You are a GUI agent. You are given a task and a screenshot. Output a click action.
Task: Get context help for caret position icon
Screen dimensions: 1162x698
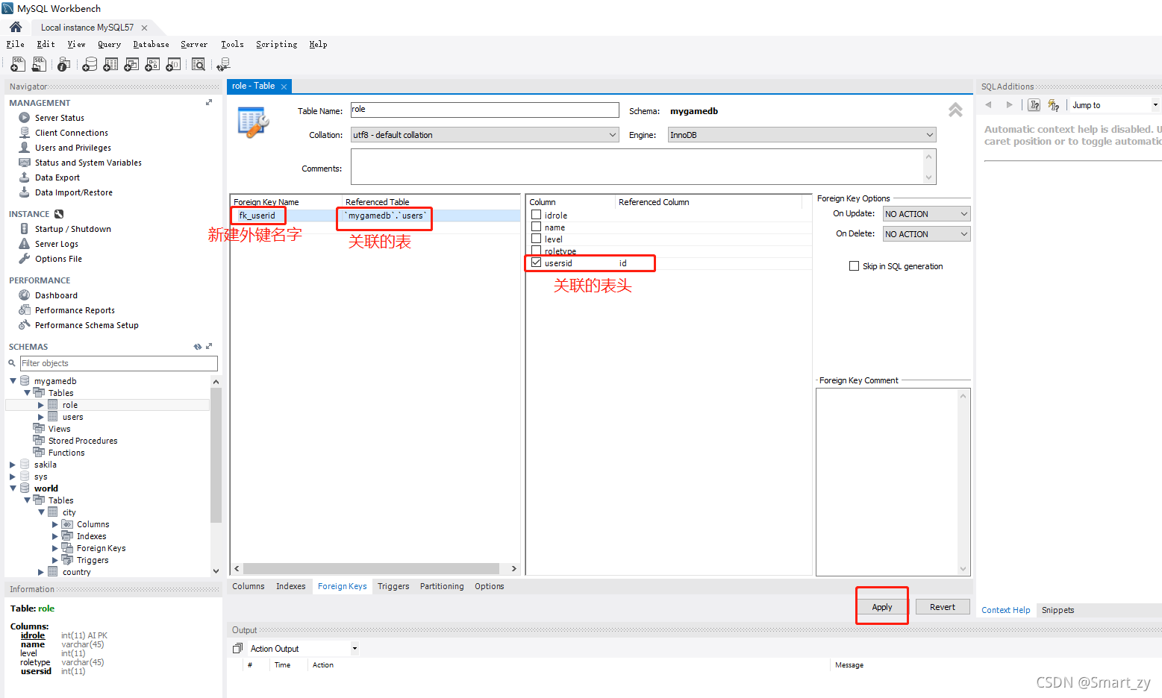tap(1034, 105)
